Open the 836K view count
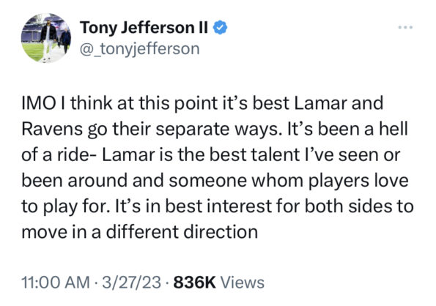This screenshot has height=306, width=436. click(194, 283)
